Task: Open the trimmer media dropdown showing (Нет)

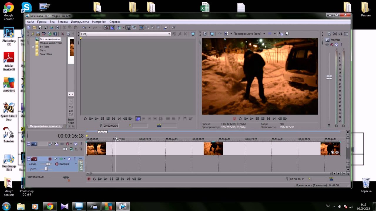Action: pos(169,34)
